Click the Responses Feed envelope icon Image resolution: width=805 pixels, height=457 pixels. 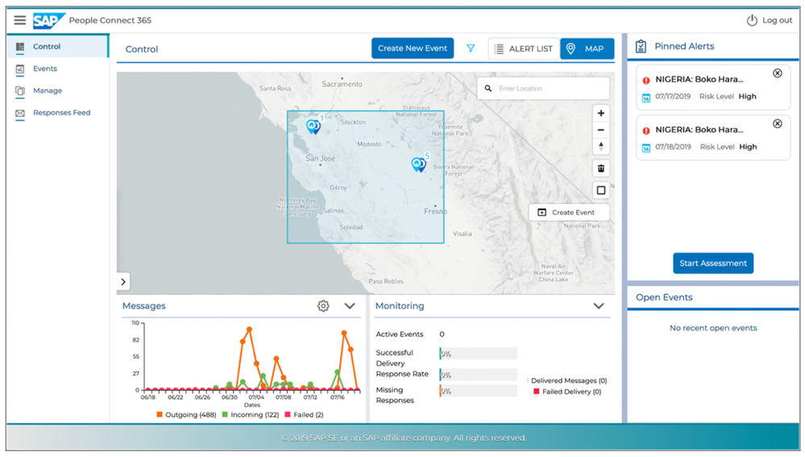pyautogui.click(x=20, y=113)
